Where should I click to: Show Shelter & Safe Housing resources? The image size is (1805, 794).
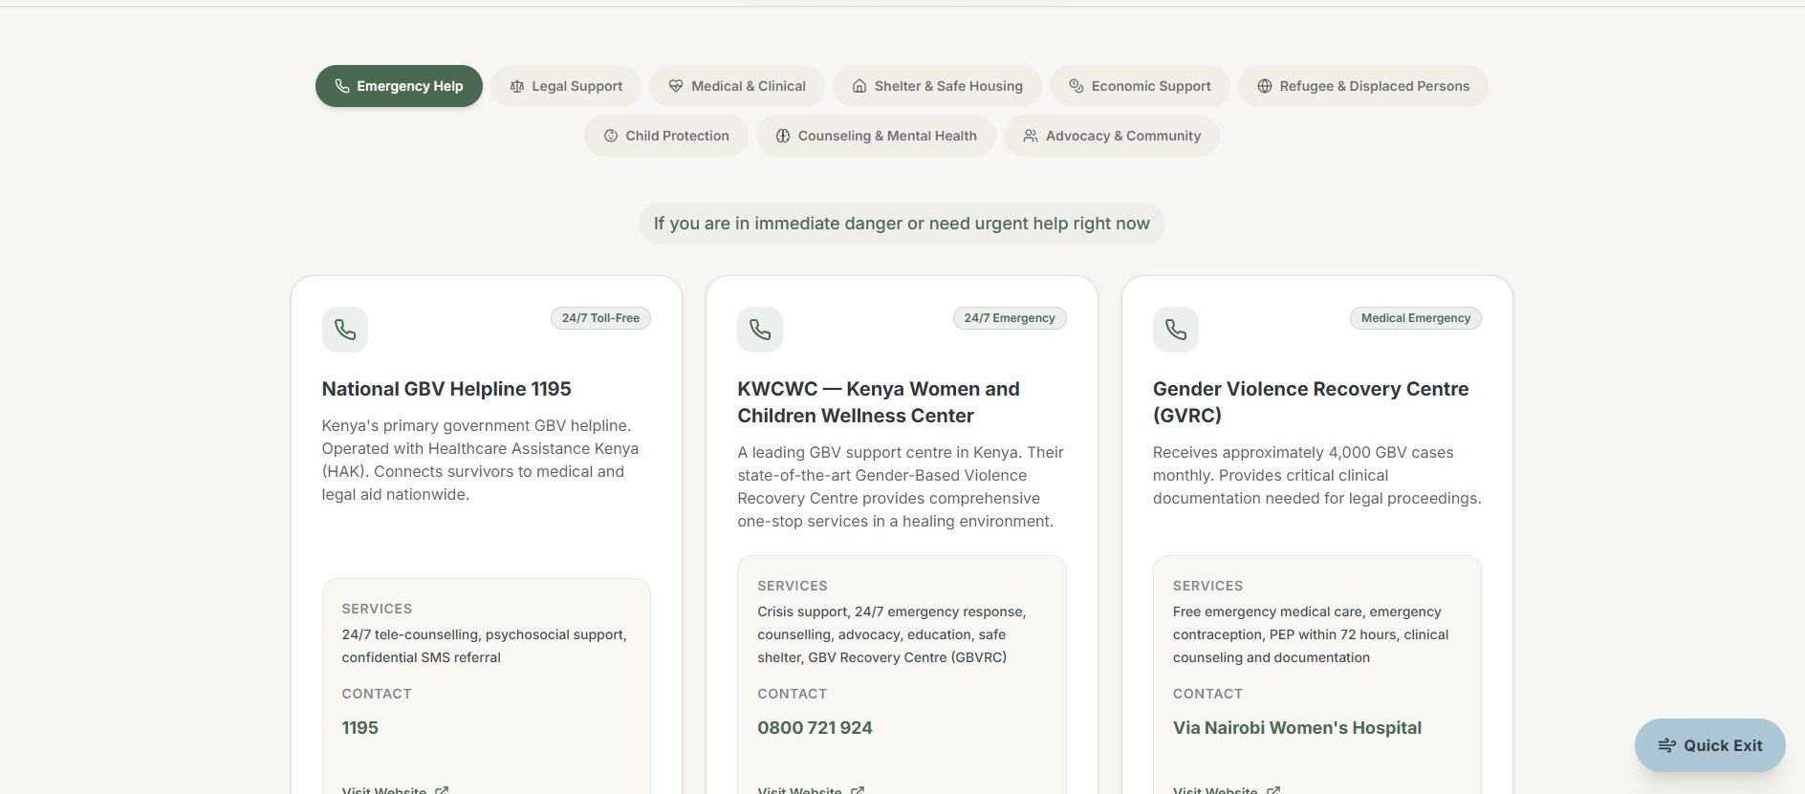point(937,86)
